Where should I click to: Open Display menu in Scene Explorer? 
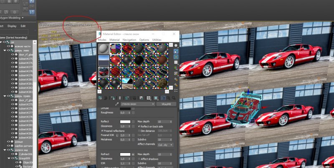pyautogui.click(x=12, y=26)
